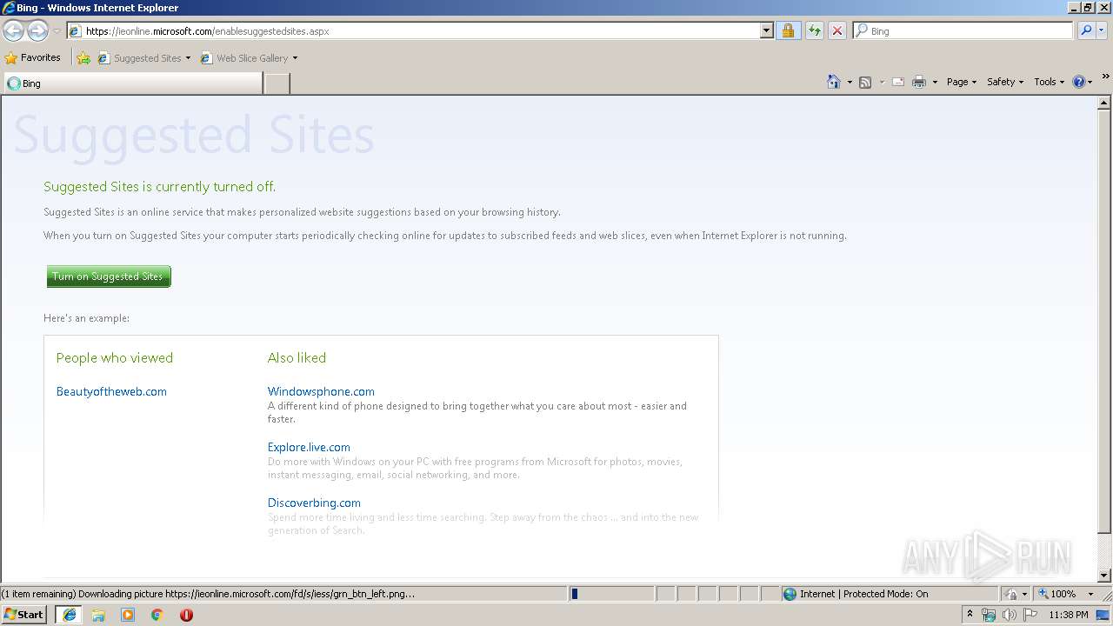Click the vertical scrollbar down arrow

(x=1105, y=576)
